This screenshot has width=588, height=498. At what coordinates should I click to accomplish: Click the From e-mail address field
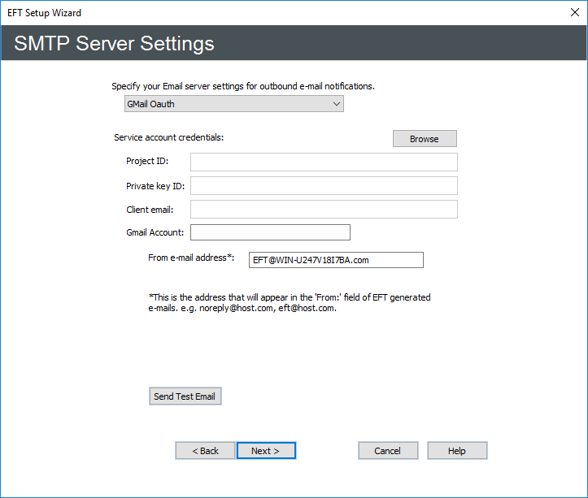336,260
